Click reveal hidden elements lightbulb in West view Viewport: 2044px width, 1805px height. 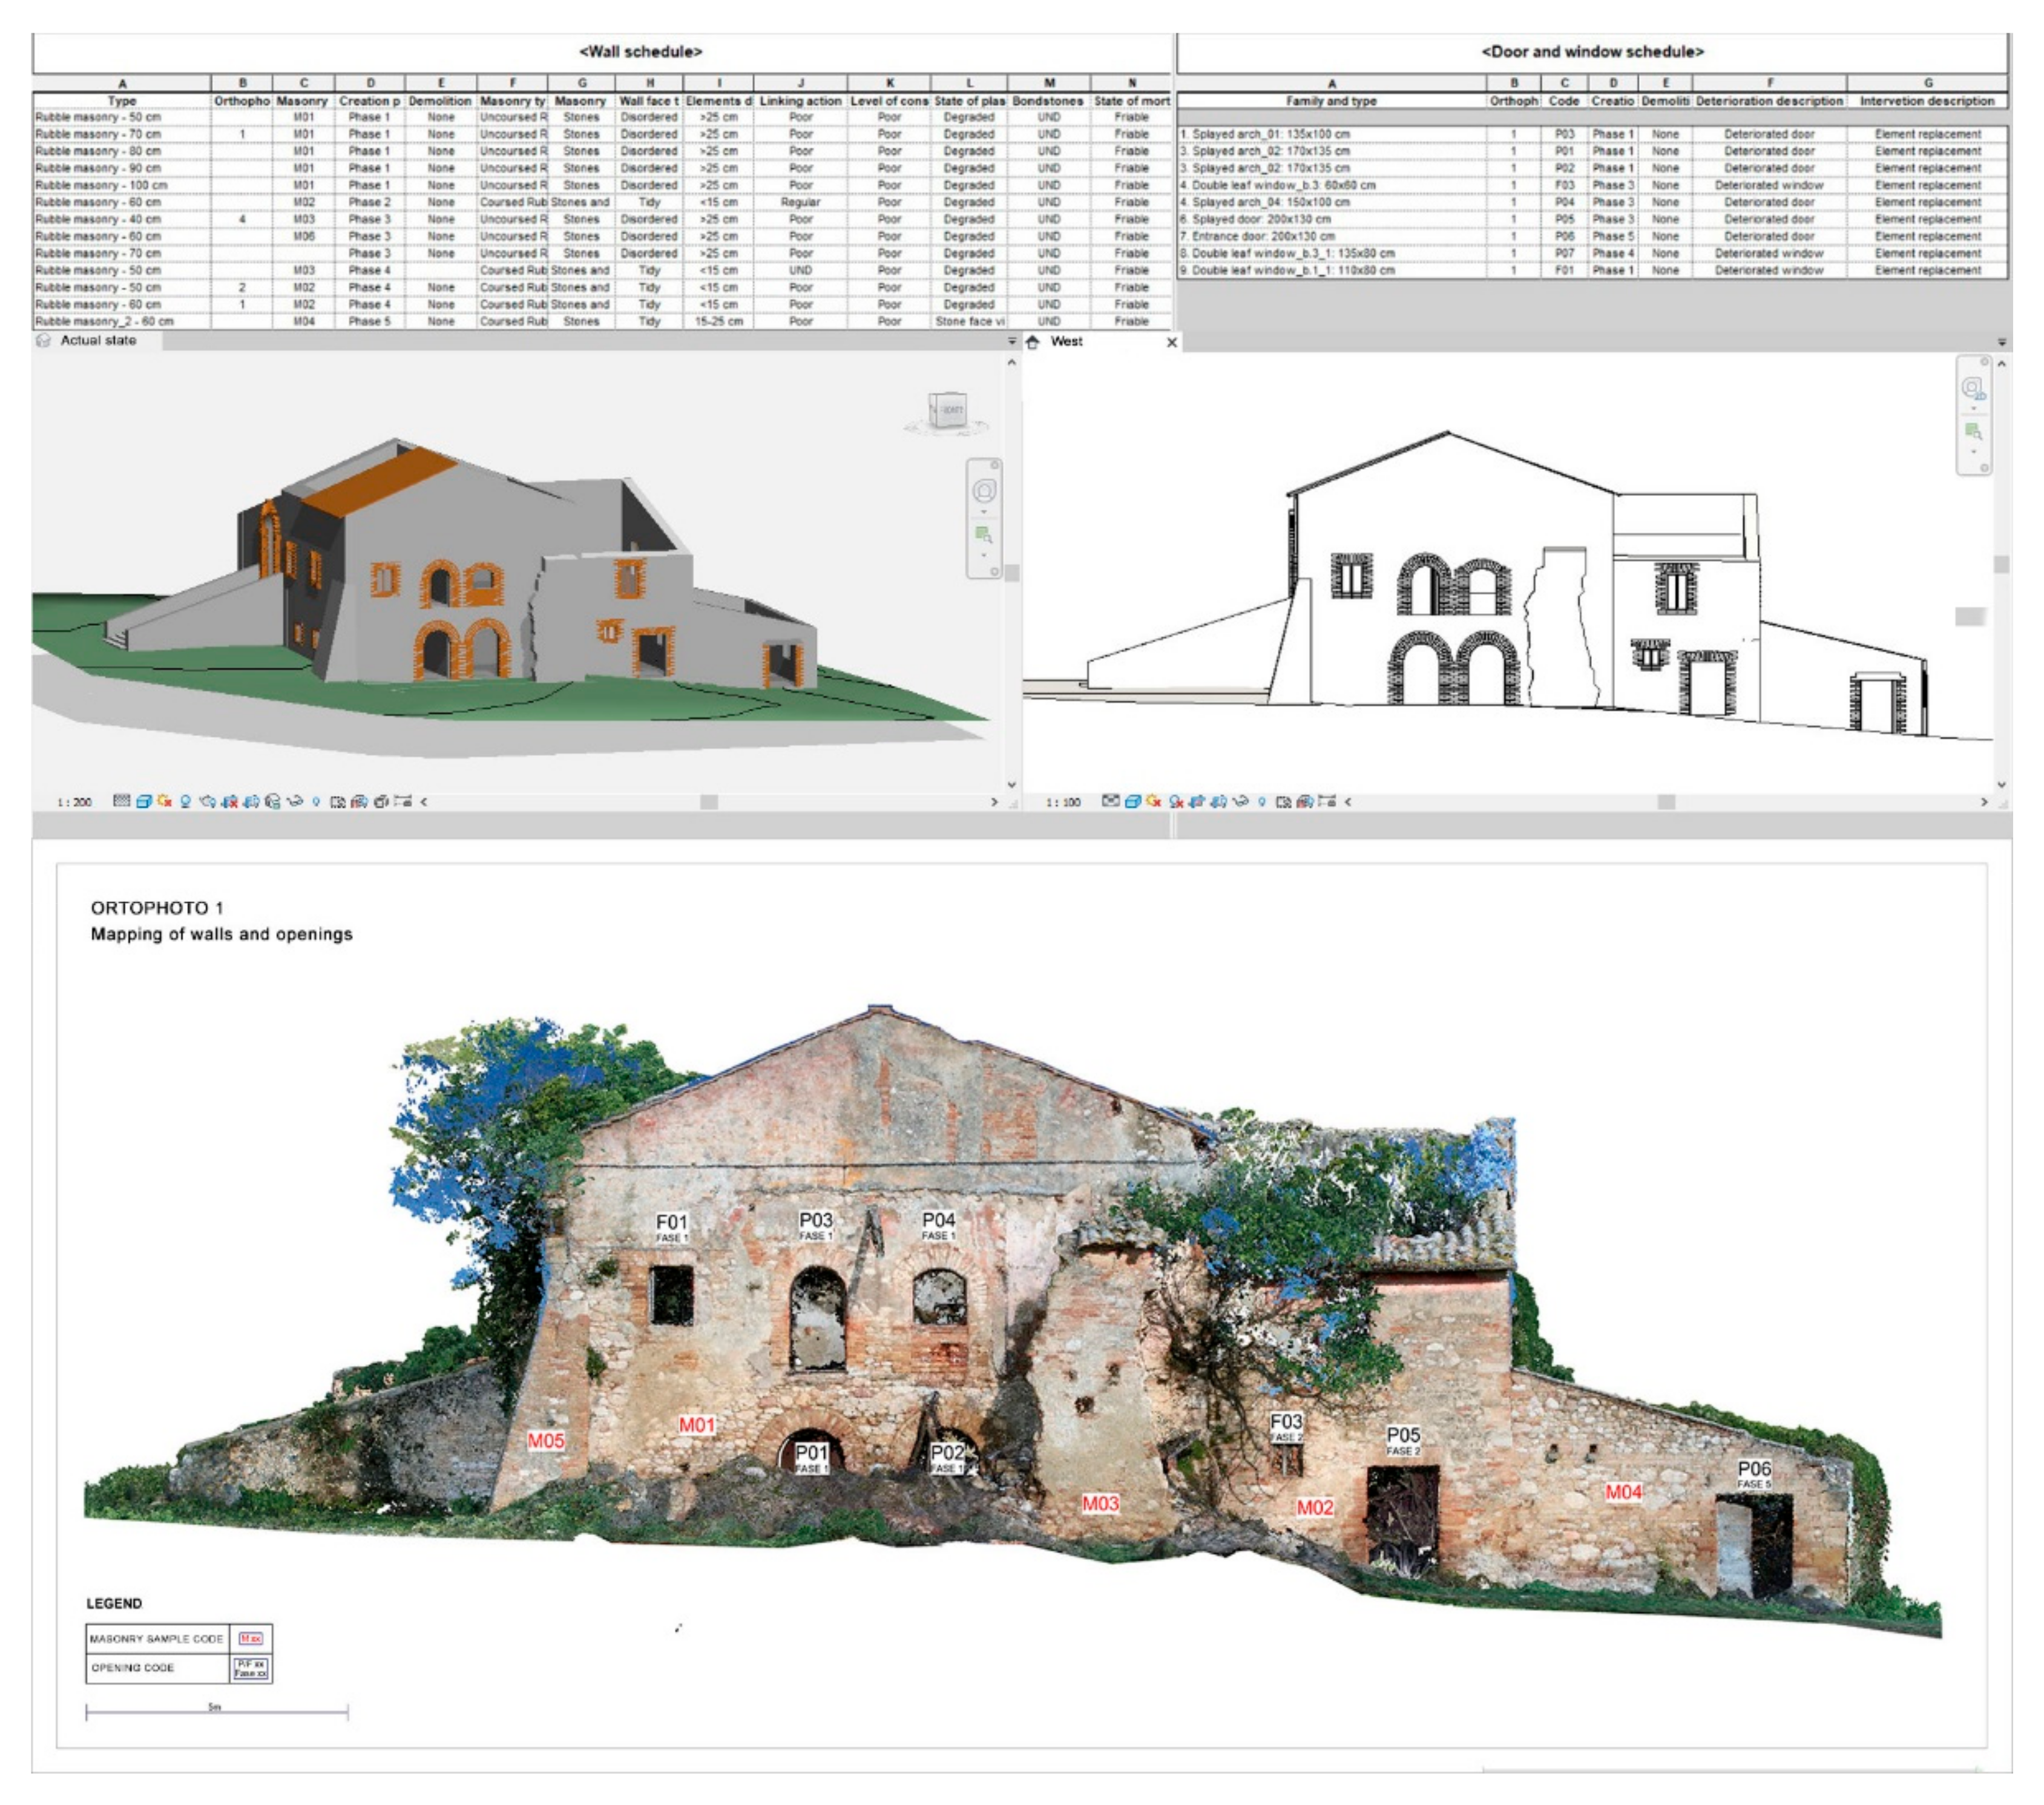click(x=1262, y=802)
